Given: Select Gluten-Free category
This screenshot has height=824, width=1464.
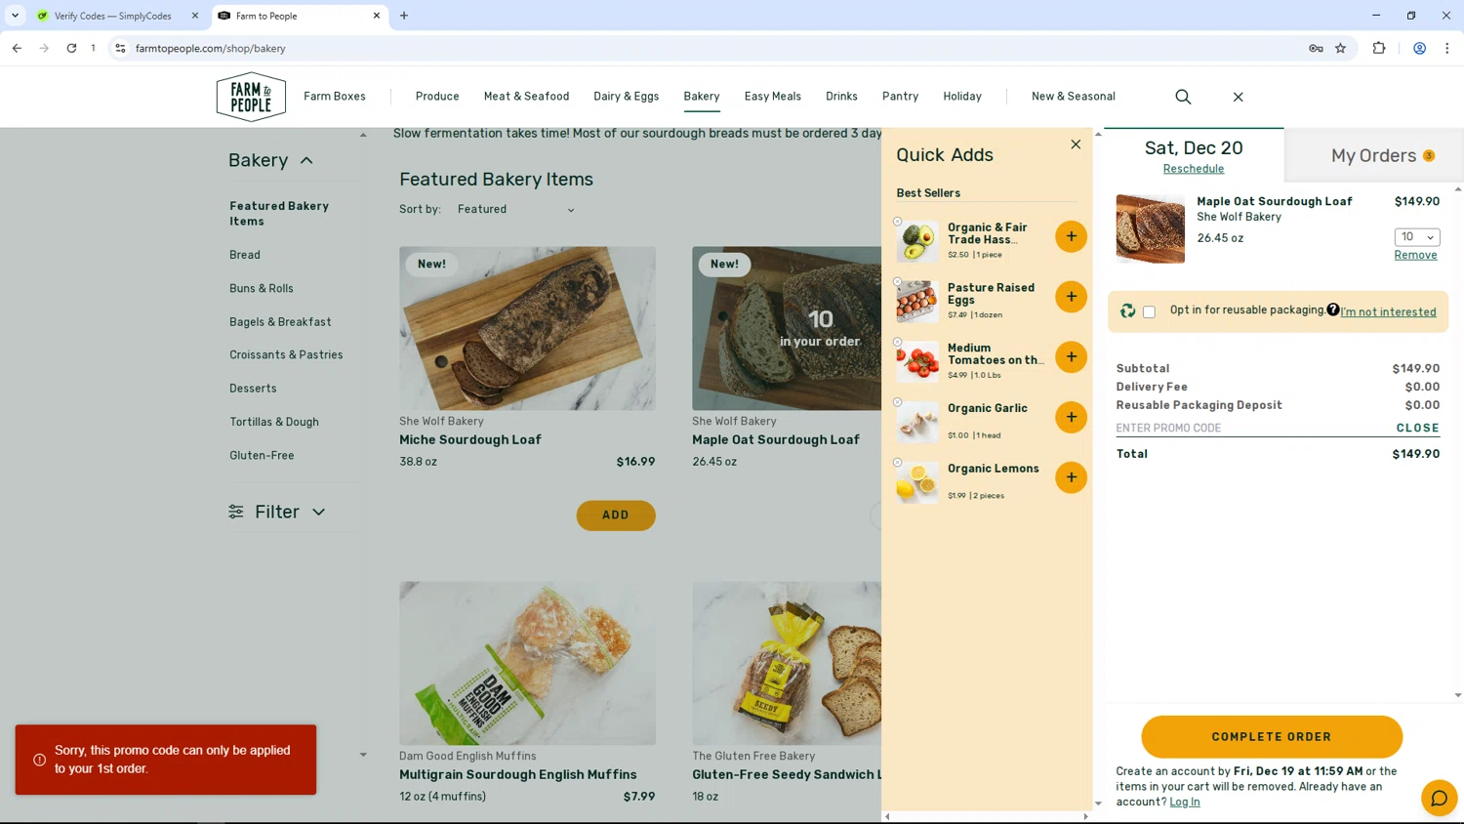Looking at the screenshot, I should [262, 456].
